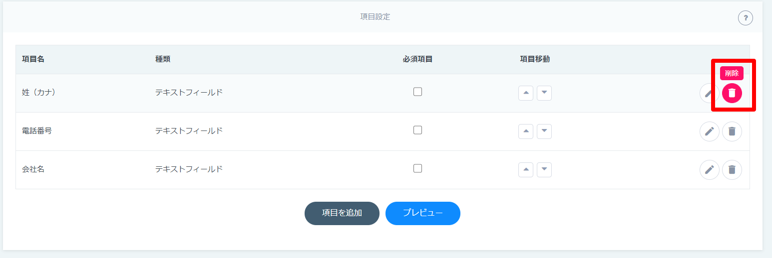Move 電話番号 down one position

pyautogui.click(x=544, y=131)
